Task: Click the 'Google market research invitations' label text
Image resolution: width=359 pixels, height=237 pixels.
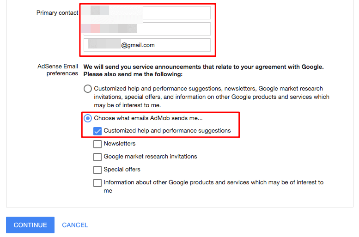Action: pyautogui.click(x=150, y=157)
